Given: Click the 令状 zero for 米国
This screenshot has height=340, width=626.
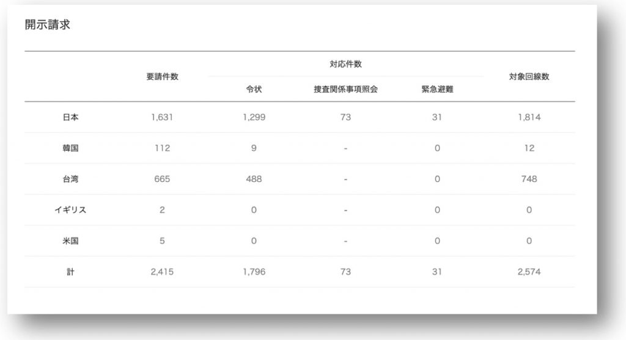Looking at the screenshot, I should tap(254, 241).
